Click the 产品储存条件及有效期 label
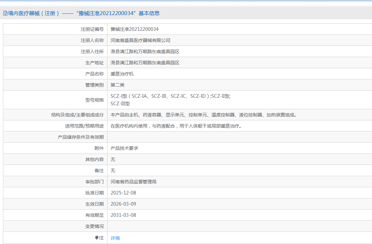 pos(81,137)
